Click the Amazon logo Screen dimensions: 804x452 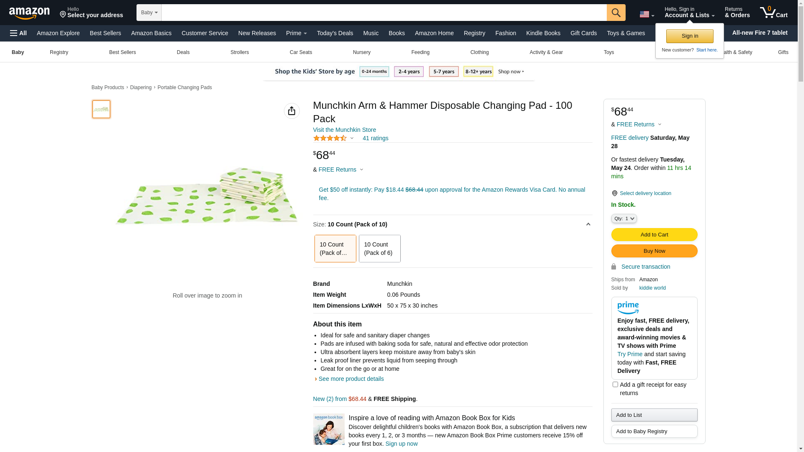coord(29,13)
